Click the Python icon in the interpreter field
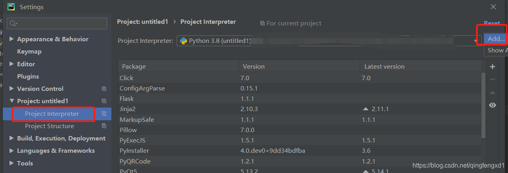508x173 pixels. tap(183, 40)
